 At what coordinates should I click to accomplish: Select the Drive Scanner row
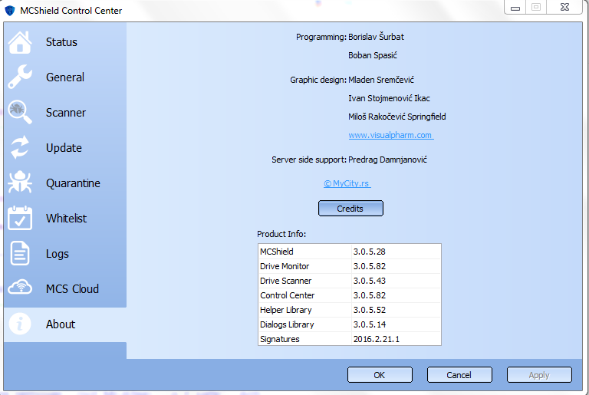(x=350, y=281)
